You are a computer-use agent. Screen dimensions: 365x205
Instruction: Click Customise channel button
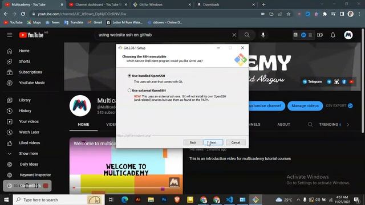coord(266,106)
